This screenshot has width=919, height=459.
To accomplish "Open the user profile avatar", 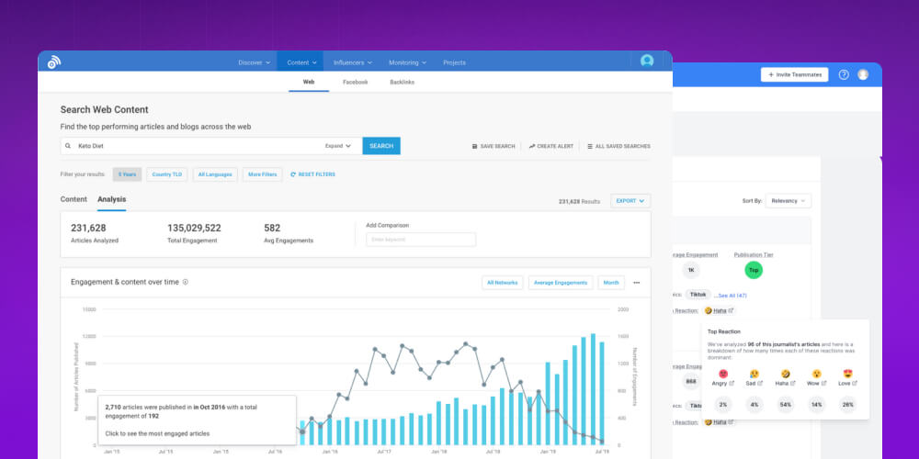I will (647, 61).
